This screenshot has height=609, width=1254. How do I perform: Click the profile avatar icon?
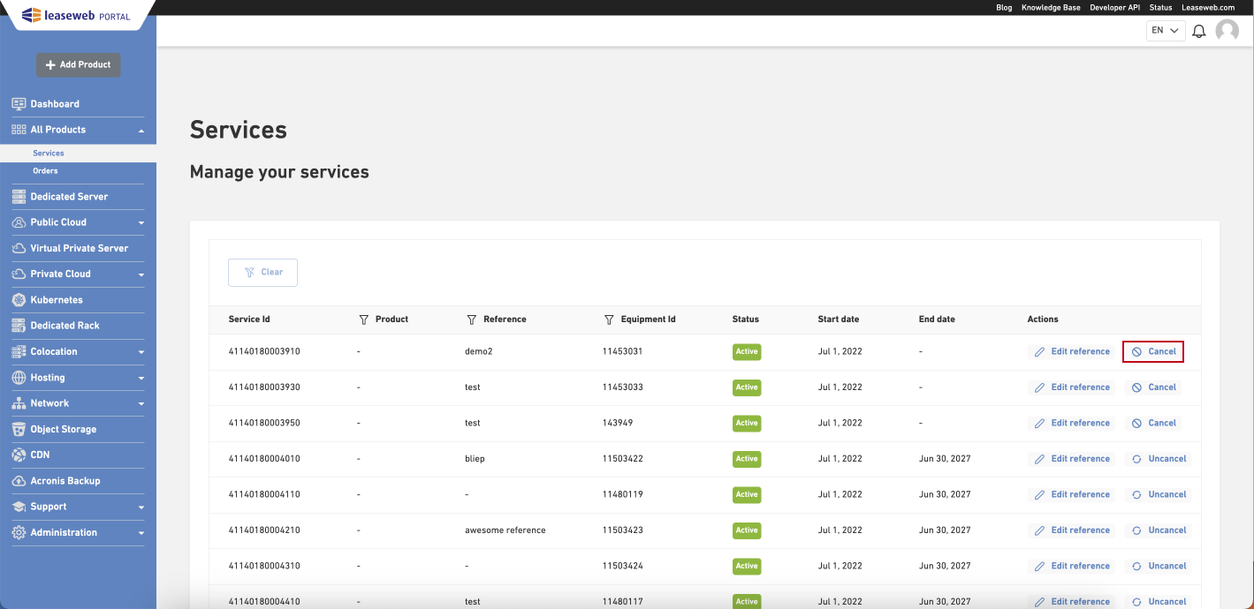pos(1227,30)
